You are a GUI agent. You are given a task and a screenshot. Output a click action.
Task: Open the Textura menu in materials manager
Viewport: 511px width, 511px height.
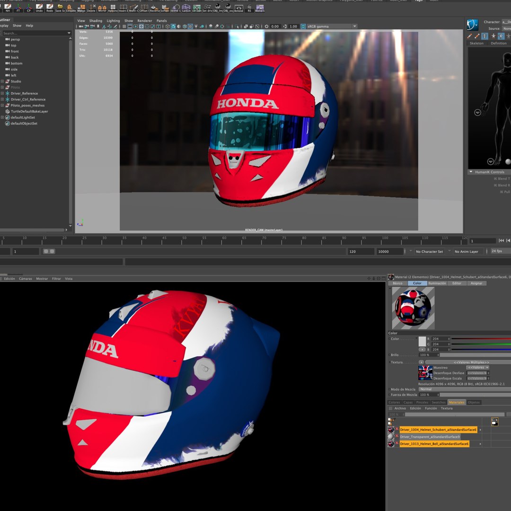click(x=447, y=408)
